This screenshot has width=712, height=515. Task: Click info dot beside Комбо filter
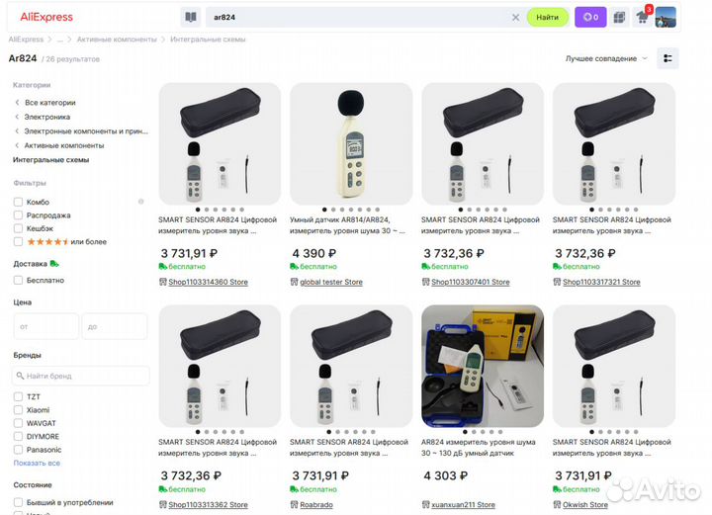tap(140, 202)
